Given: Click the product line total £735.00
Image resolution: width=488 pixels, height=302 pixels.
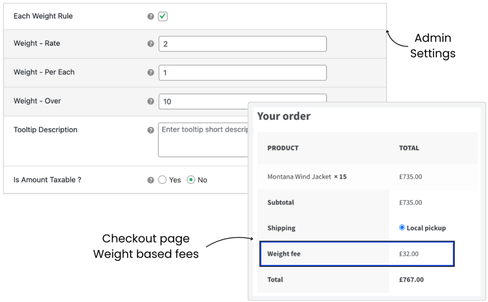Looking at the screenshot, I should click(410, 177).
